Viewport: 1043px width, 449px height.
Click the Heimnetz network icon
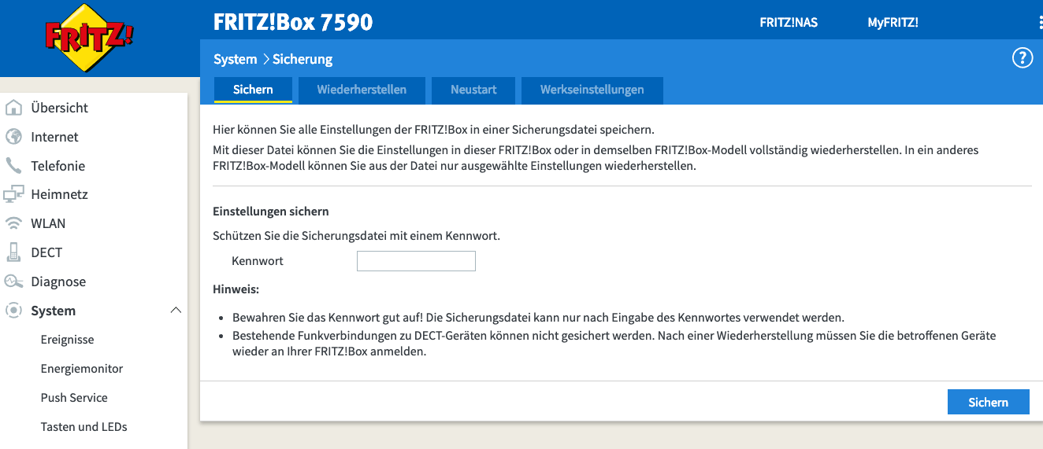14,194
